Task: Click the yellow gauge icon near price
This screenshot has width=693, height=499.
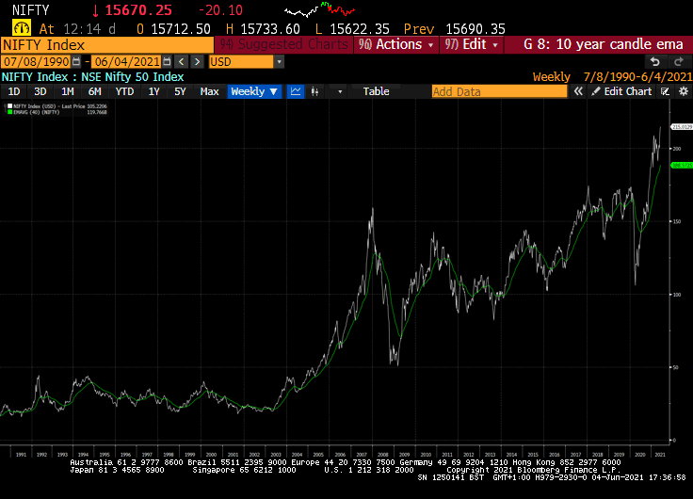Action: (x=22, y=28)
